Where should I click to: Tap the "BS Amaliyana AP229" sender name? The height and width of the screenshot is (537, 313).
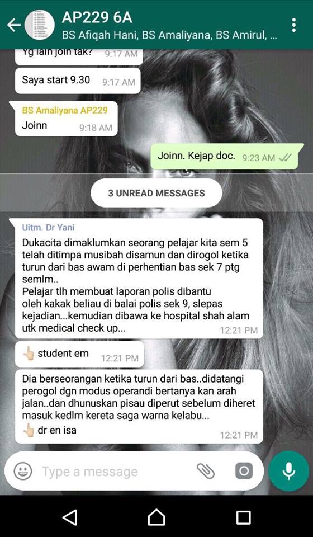click(x=65, y=110)
